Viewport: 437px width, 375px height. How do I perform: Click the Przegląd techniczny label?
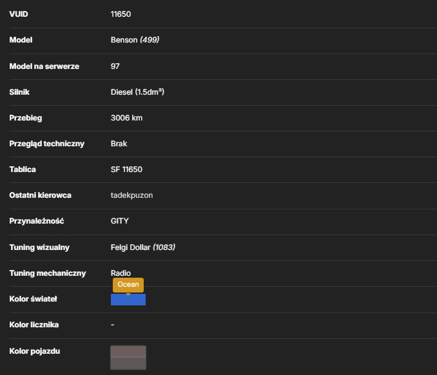pos(47,144)
